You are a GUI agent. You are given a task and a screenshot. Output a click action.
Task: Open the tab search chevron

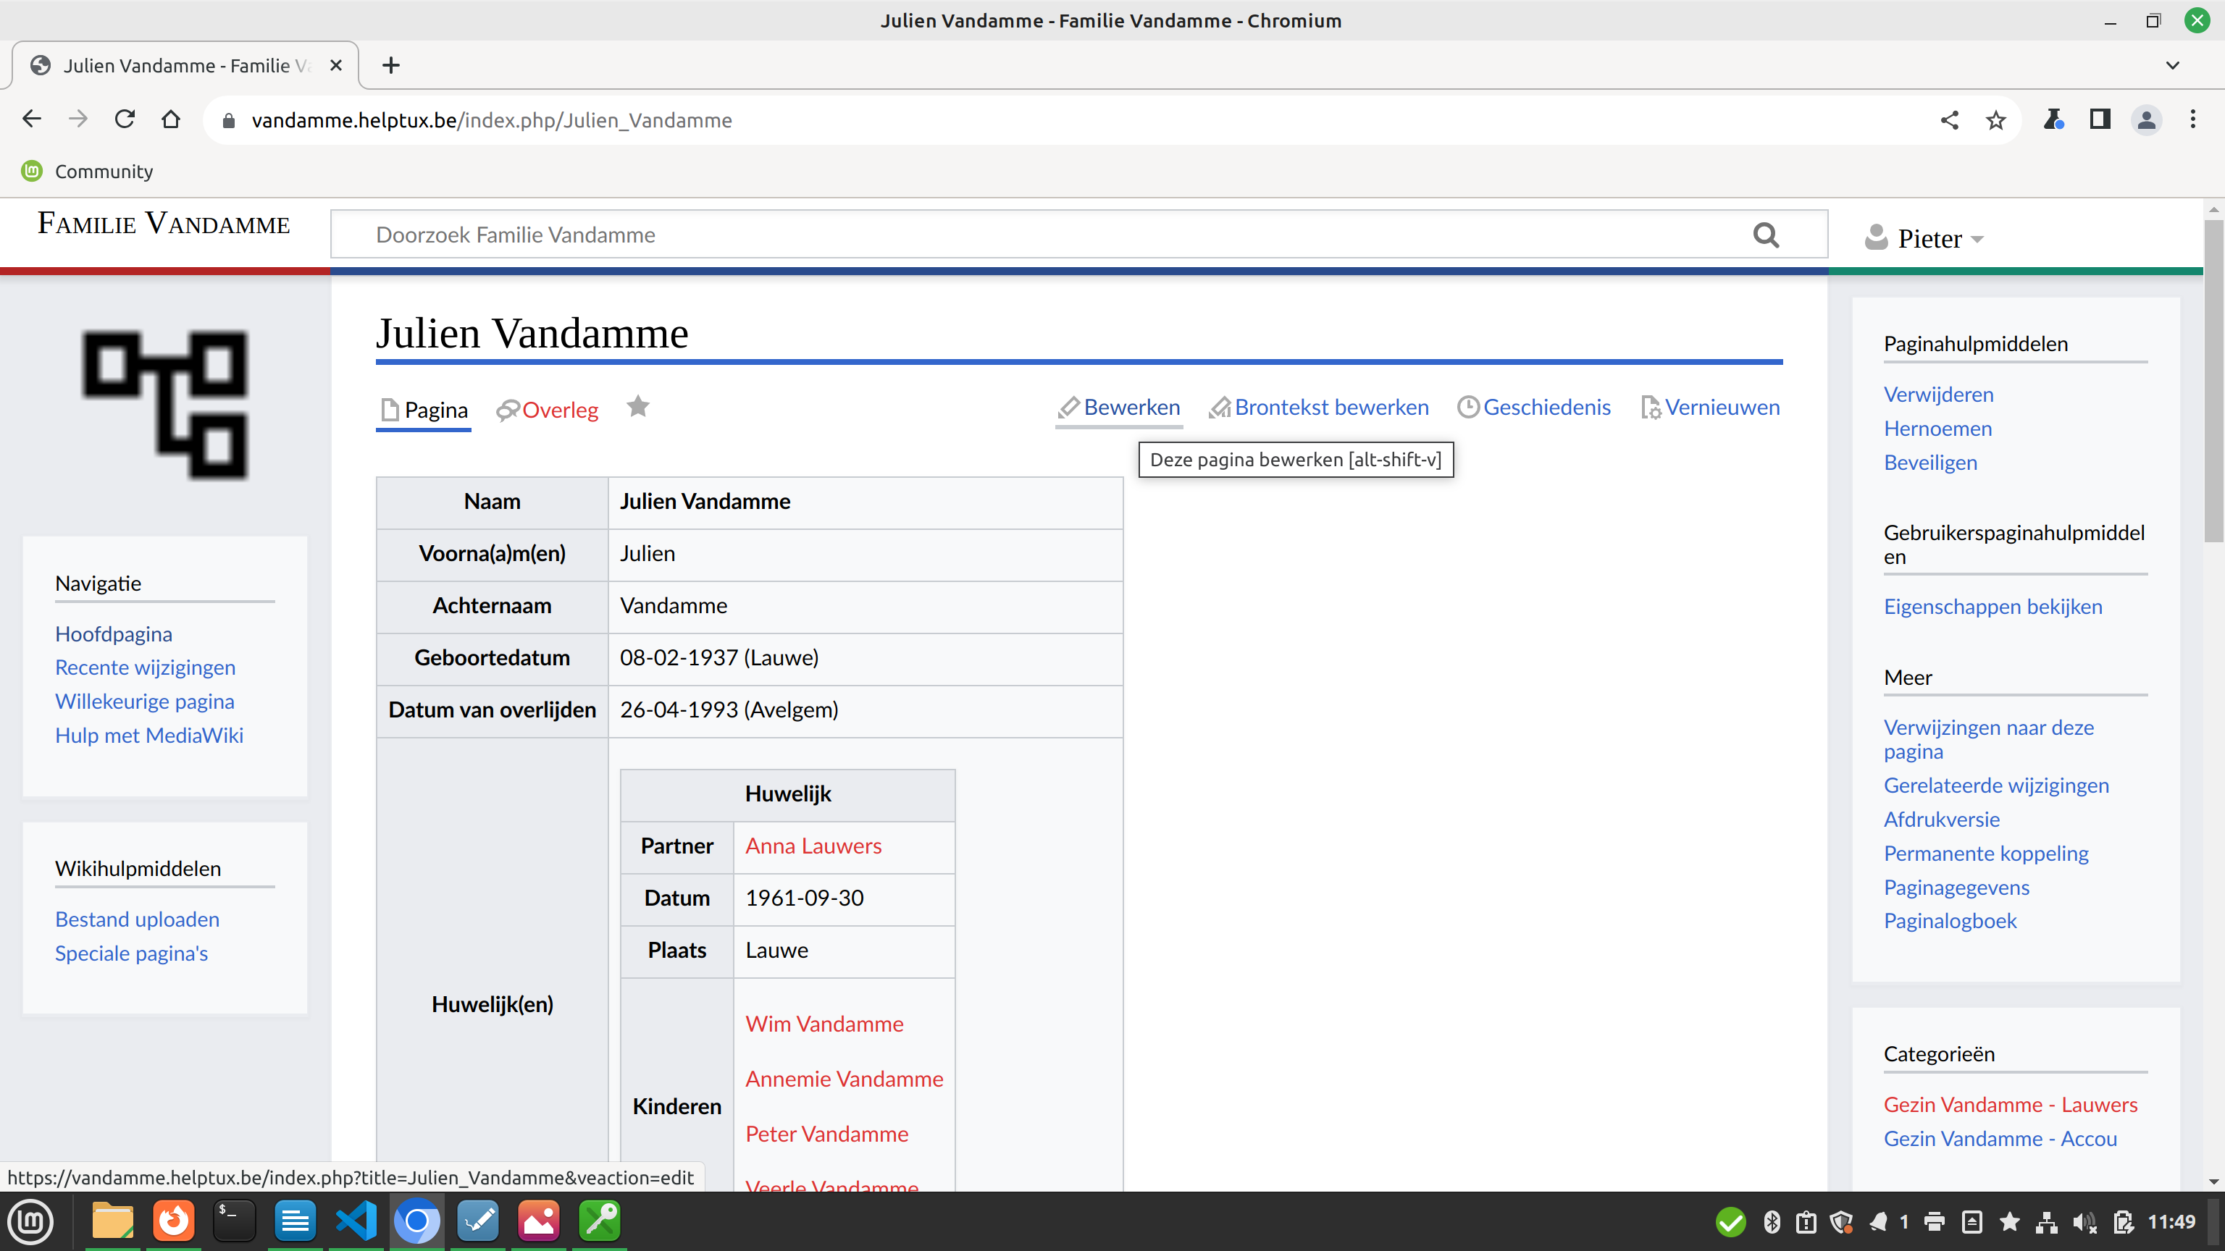click(x=2172, y=66)
